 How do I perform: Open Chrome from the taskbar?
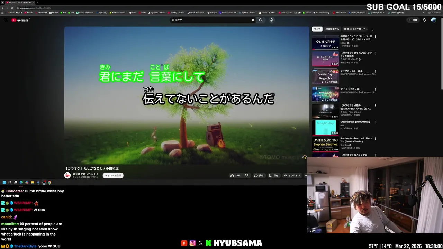(x=49, y=182)
